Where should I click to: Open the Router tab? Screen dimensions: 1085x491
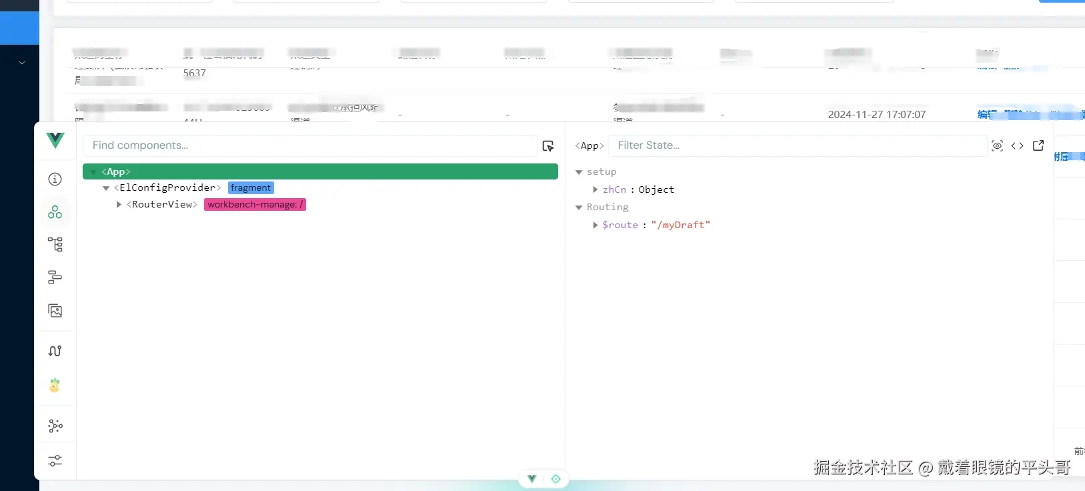click(55, 351)
